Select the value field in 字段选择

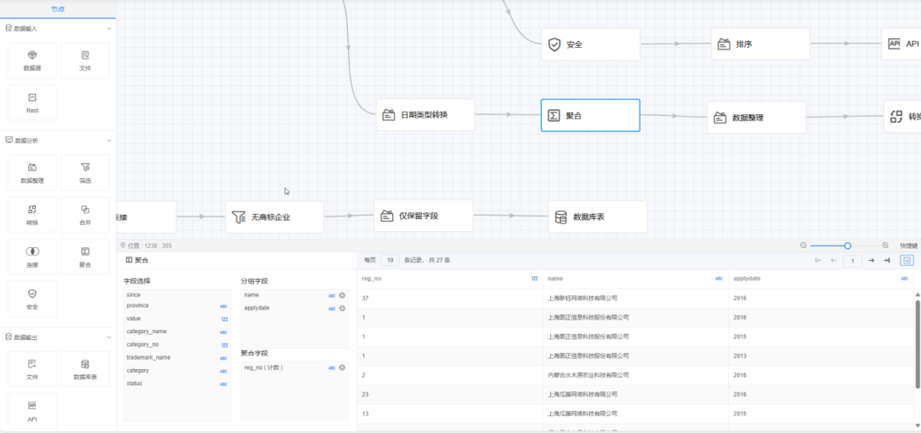(x=177, y=319)
